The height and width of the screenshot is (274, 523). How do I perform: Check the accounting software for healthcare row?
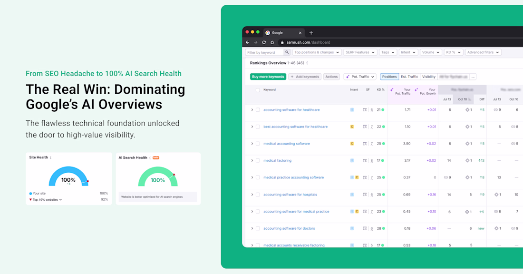coord(258,110)
